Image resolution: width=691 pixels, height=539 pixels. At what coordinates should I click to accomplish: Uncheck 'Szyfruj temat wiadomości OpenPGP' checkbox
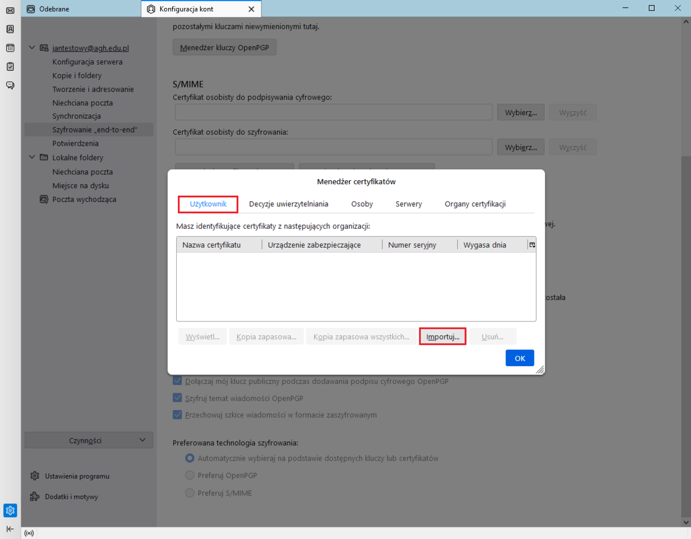pyautogui.click(x=177, y=398)
